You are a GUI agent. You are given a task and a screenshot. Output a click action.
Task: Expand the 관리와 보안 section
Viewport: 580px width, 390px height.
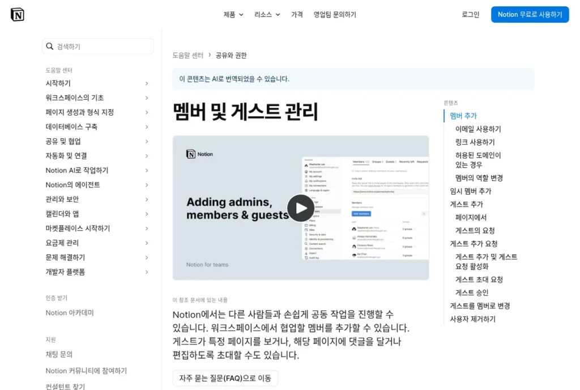pyautogui.click(x=97, y=199)
